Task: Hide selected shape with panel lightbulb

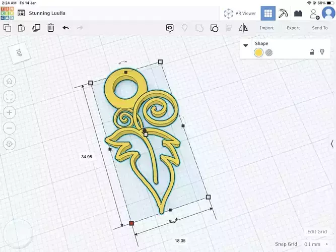Action: tap(322, 52)
